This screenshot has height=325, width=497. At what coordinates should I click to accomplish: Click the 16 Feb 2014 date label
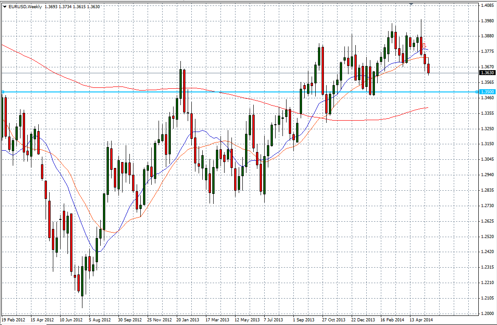tap(392, 320)
